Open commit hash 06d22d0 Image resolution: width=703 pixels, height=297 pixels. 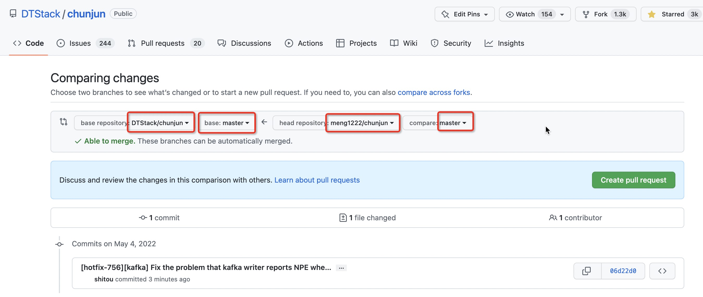[623, 271]
